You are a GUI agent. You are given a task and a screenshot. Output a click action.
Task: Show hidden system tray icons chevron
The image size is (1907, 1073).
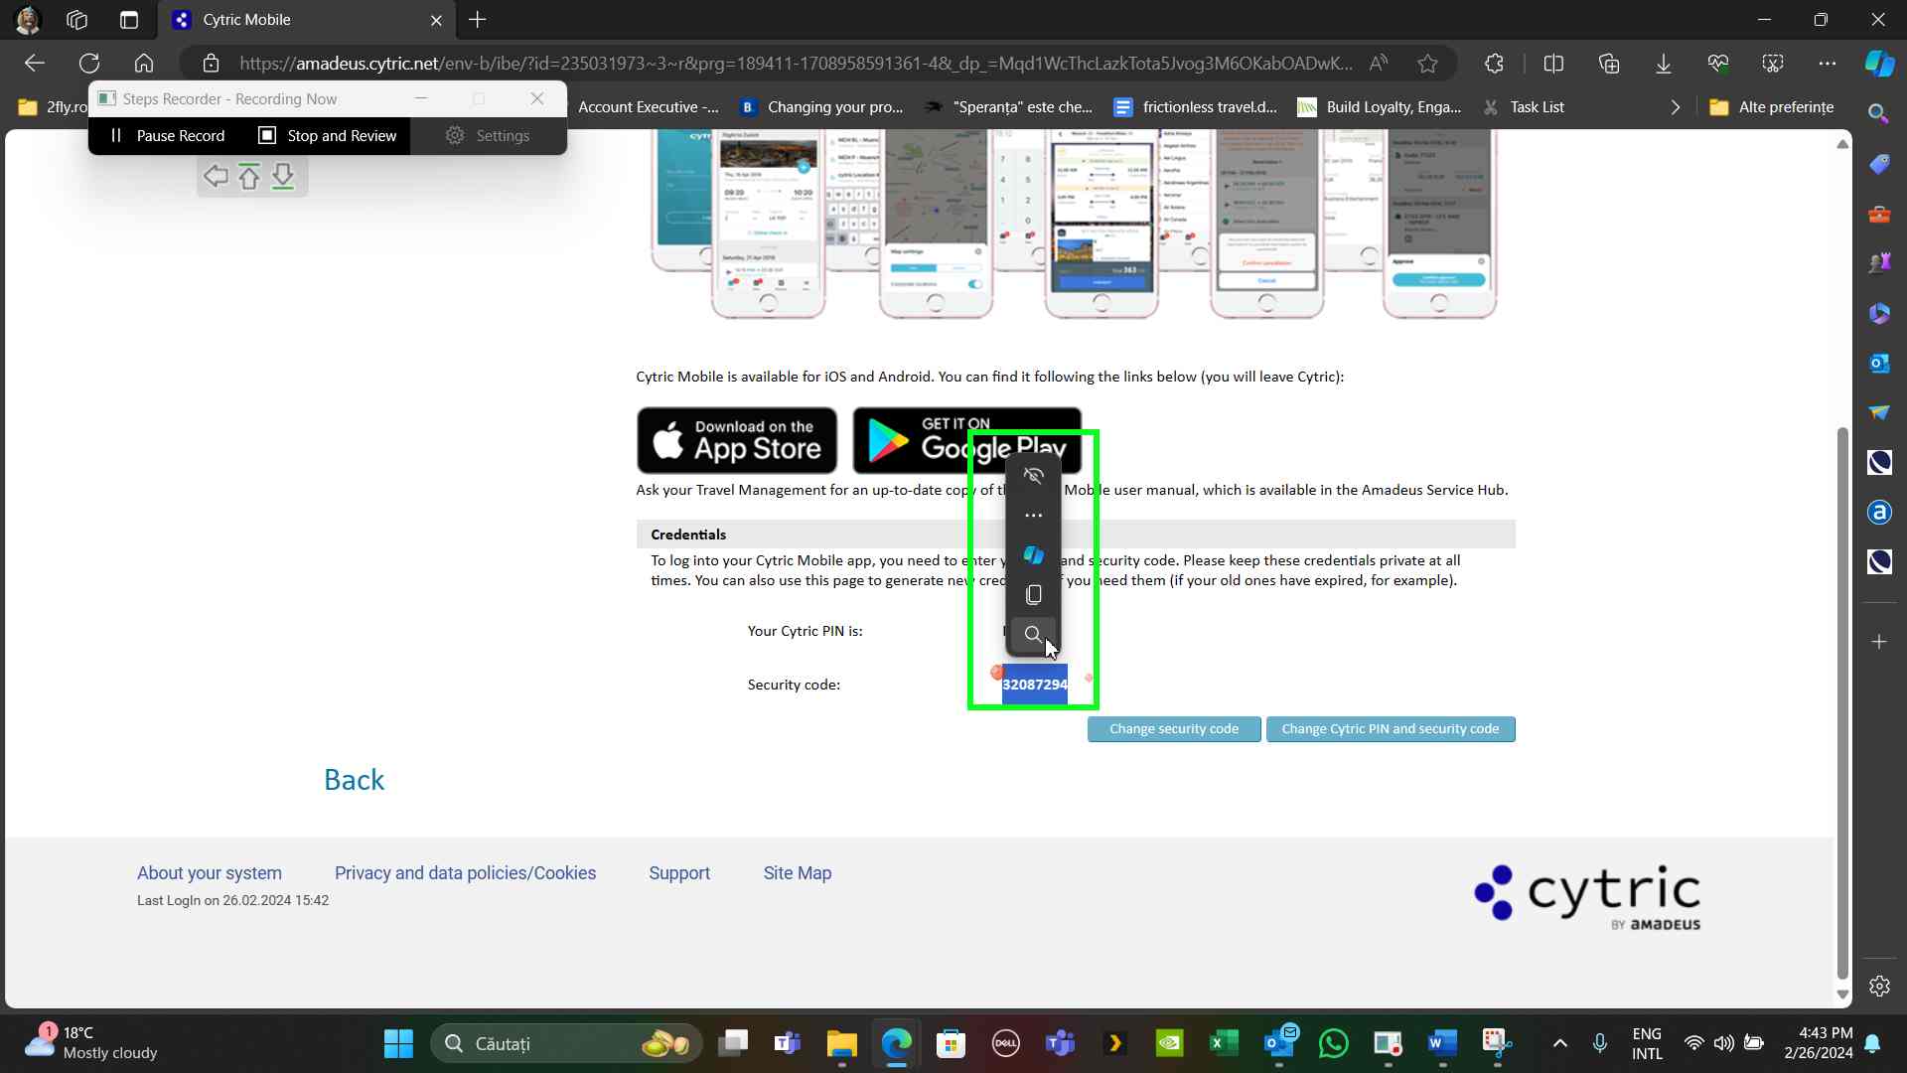pos(1559,1043)
